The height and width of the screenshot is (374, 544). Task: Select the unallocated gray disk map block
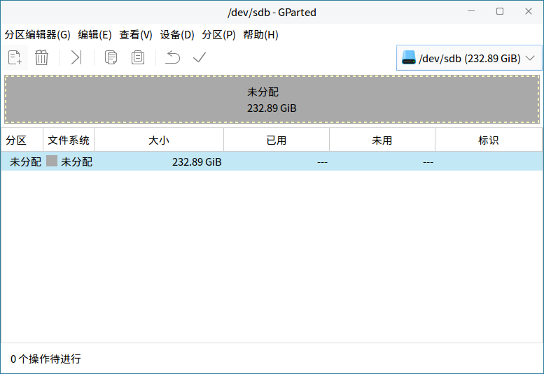(x=272, y=100)
